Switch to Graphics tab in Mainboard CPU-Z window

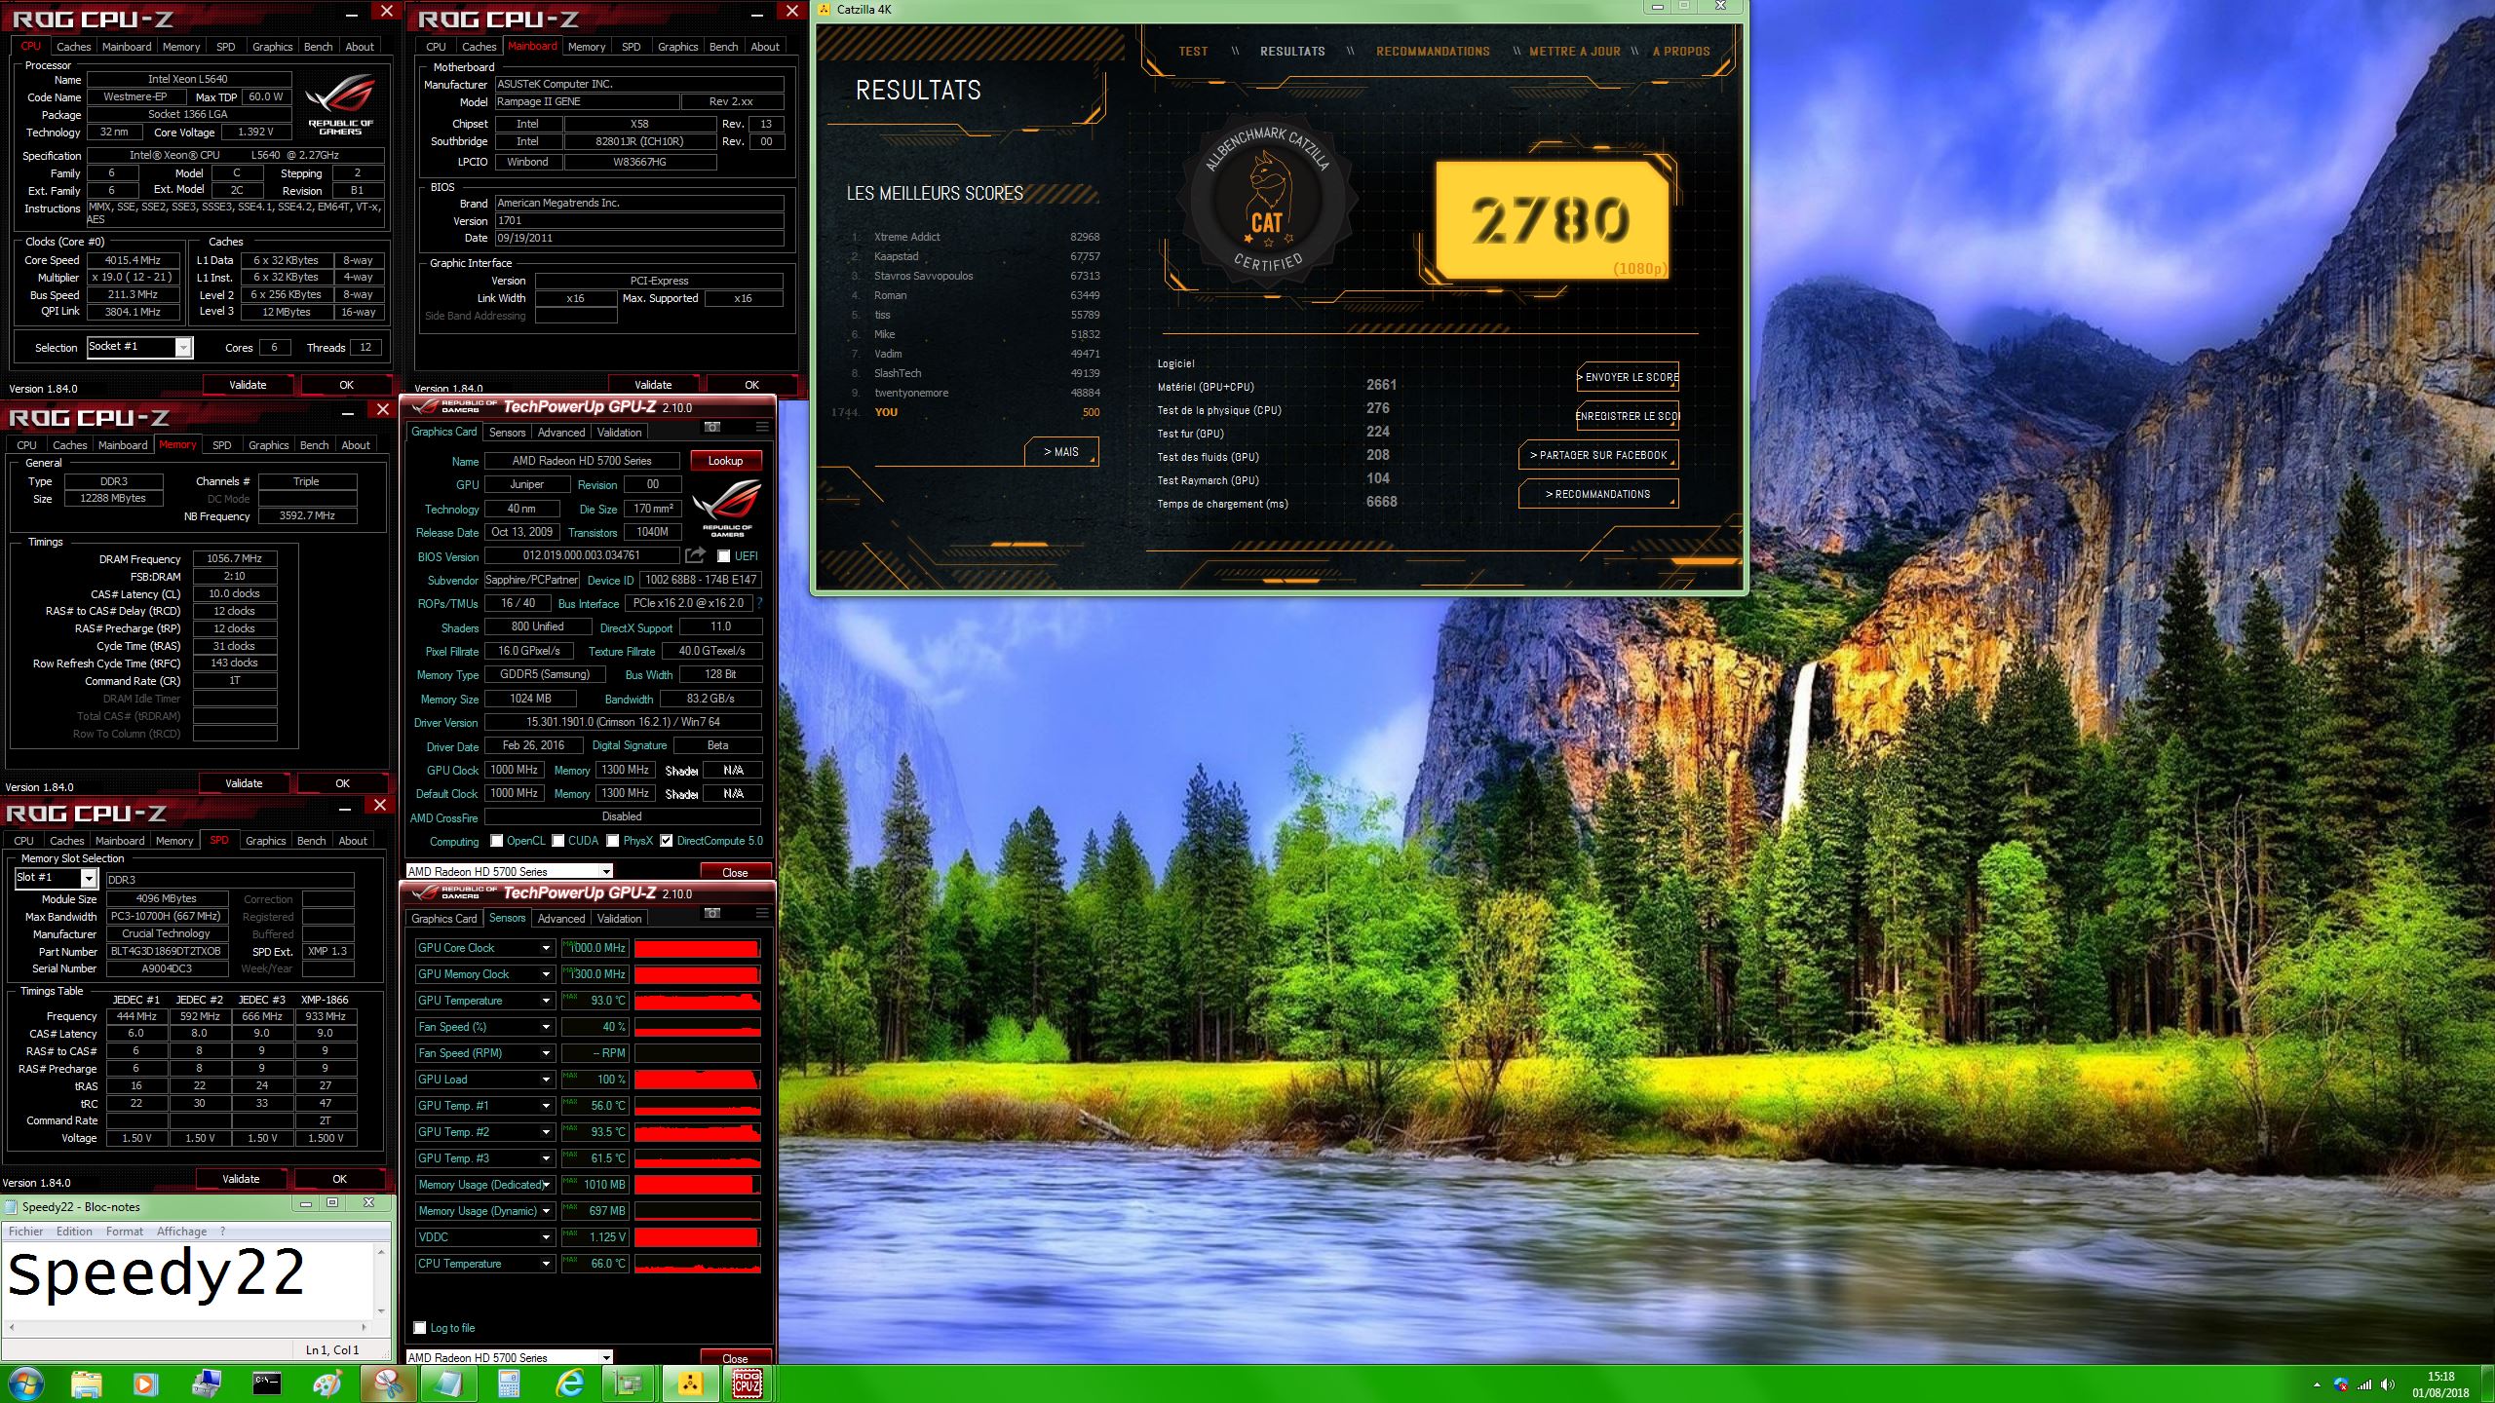pyautogui.click(x=677, y=47)
